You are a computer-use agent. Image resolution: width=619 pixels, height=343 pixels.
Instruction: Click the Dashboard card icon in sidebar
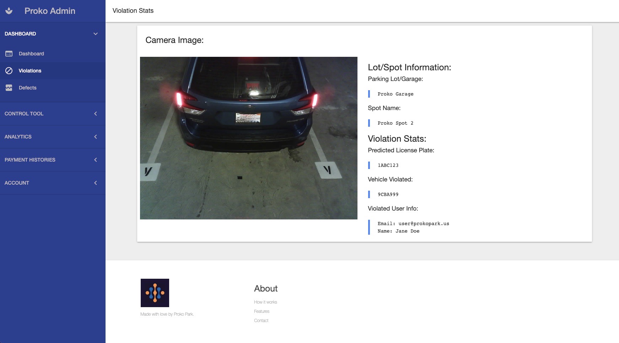(x=9, y=54)
